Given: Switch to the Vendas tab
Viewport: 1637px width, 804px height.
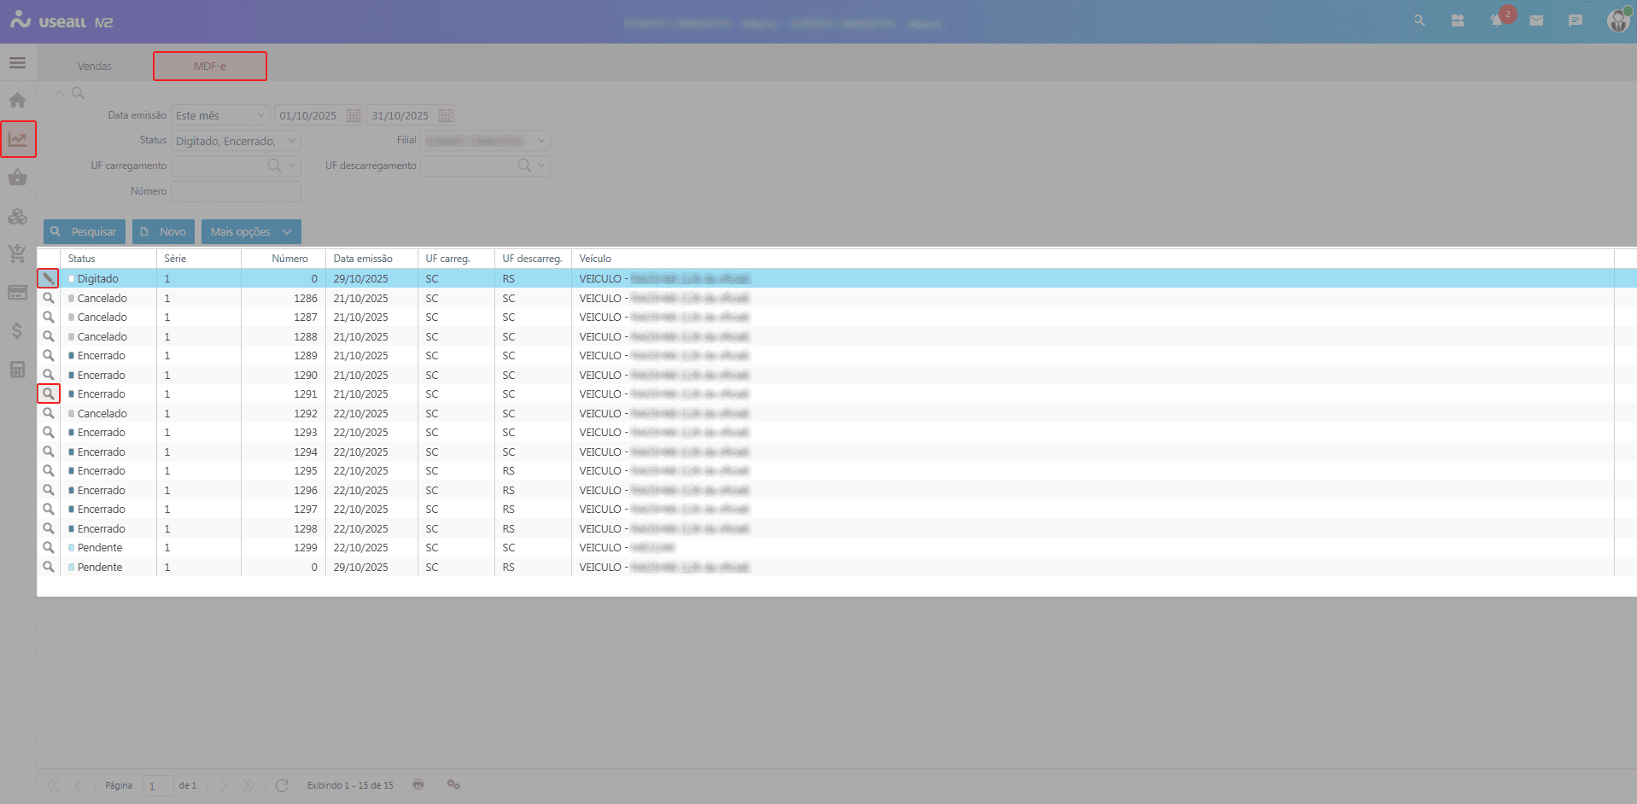Looking at the screenshot, I should point(95,66).
